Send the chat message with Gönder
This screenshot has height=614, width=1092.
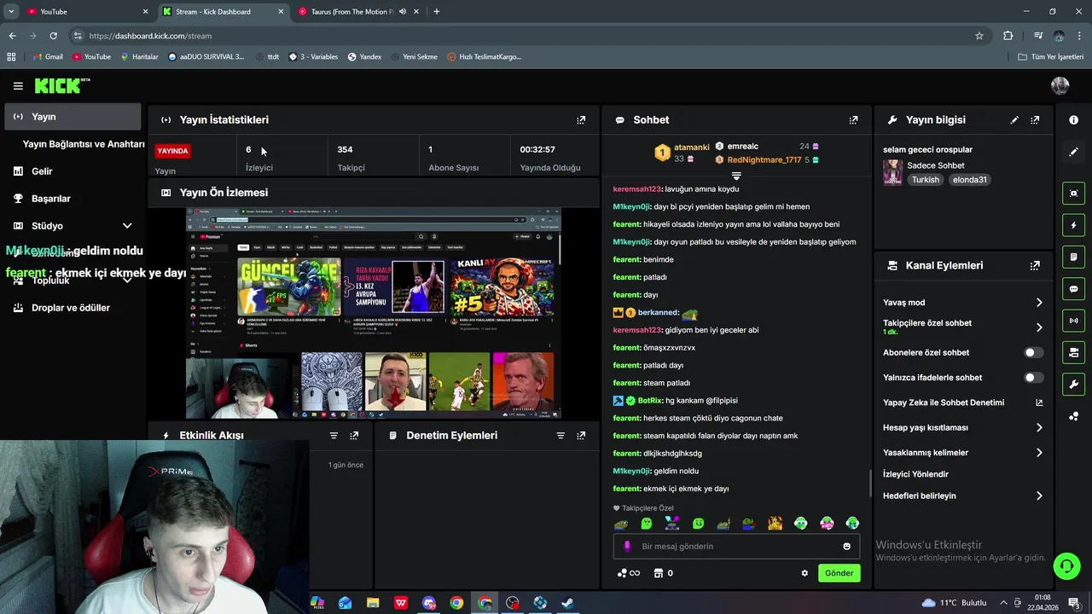click(x=839, y=573)
